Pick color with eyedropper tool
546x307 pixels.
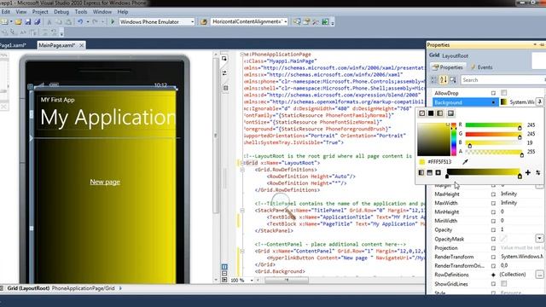465,161
